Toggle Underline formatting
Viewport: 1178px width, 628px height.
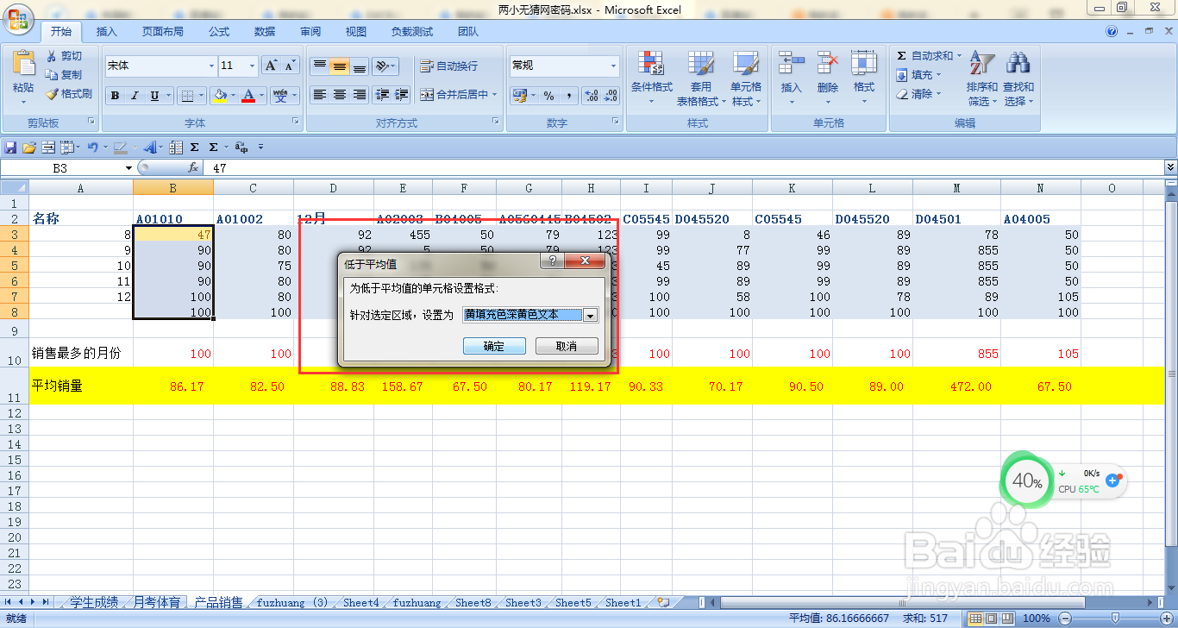coord(155,96)
